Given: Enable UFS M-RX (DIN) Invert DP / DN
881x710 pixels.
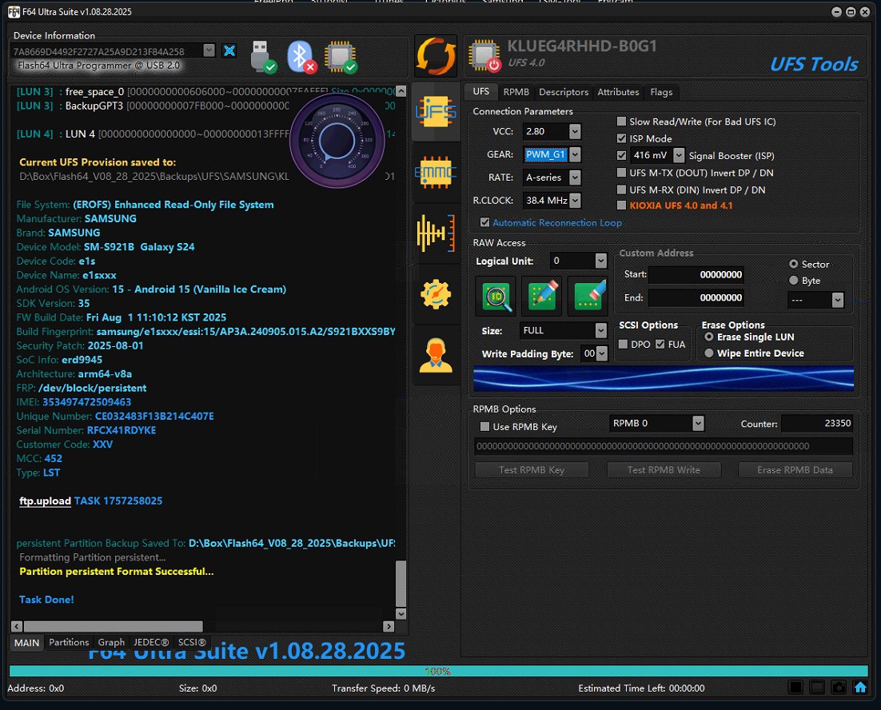Looking at the screenshot, I should pos(621,189).
